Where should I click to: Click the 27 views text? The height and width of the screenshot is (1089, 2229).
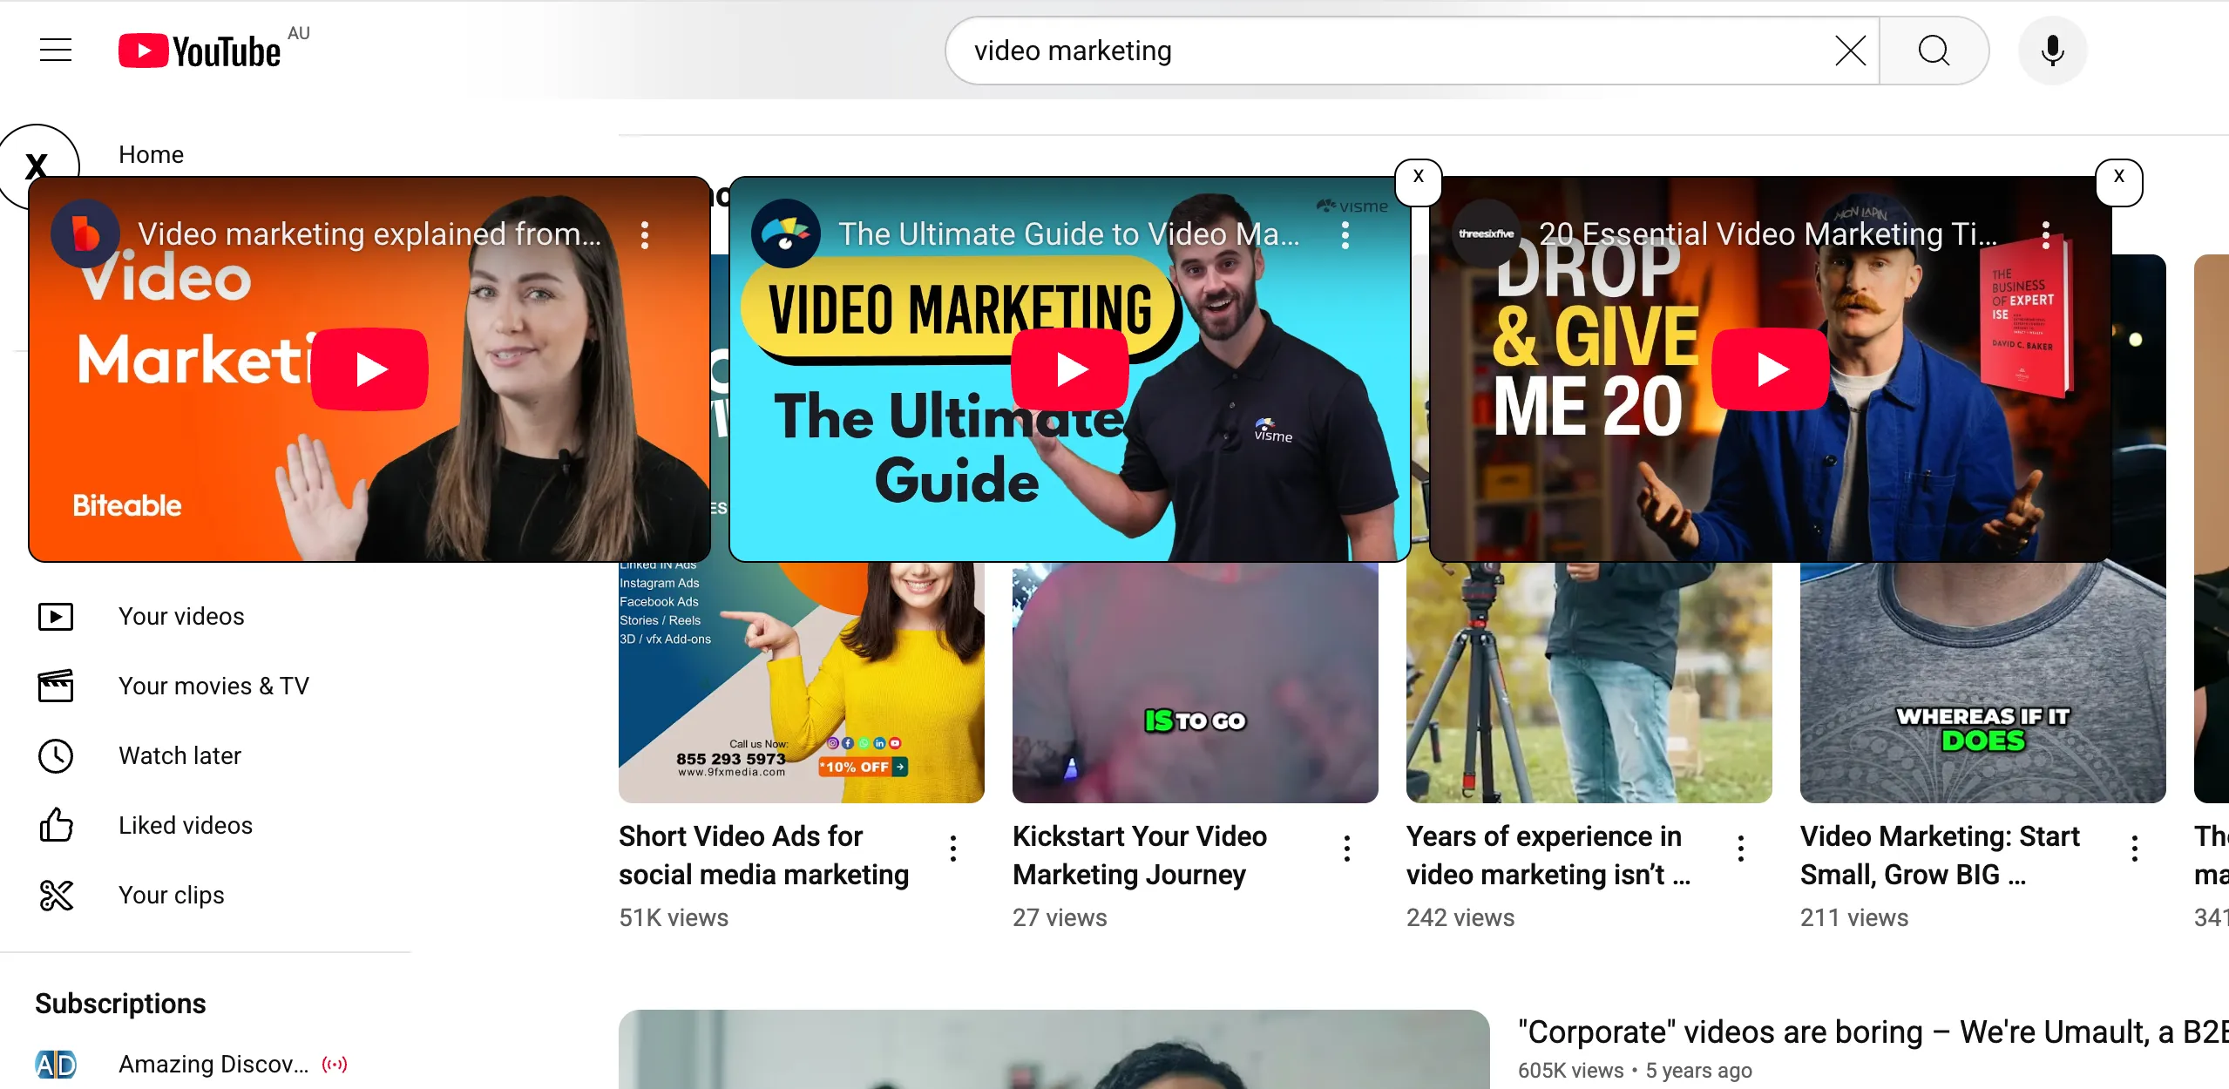(1060, 917)
